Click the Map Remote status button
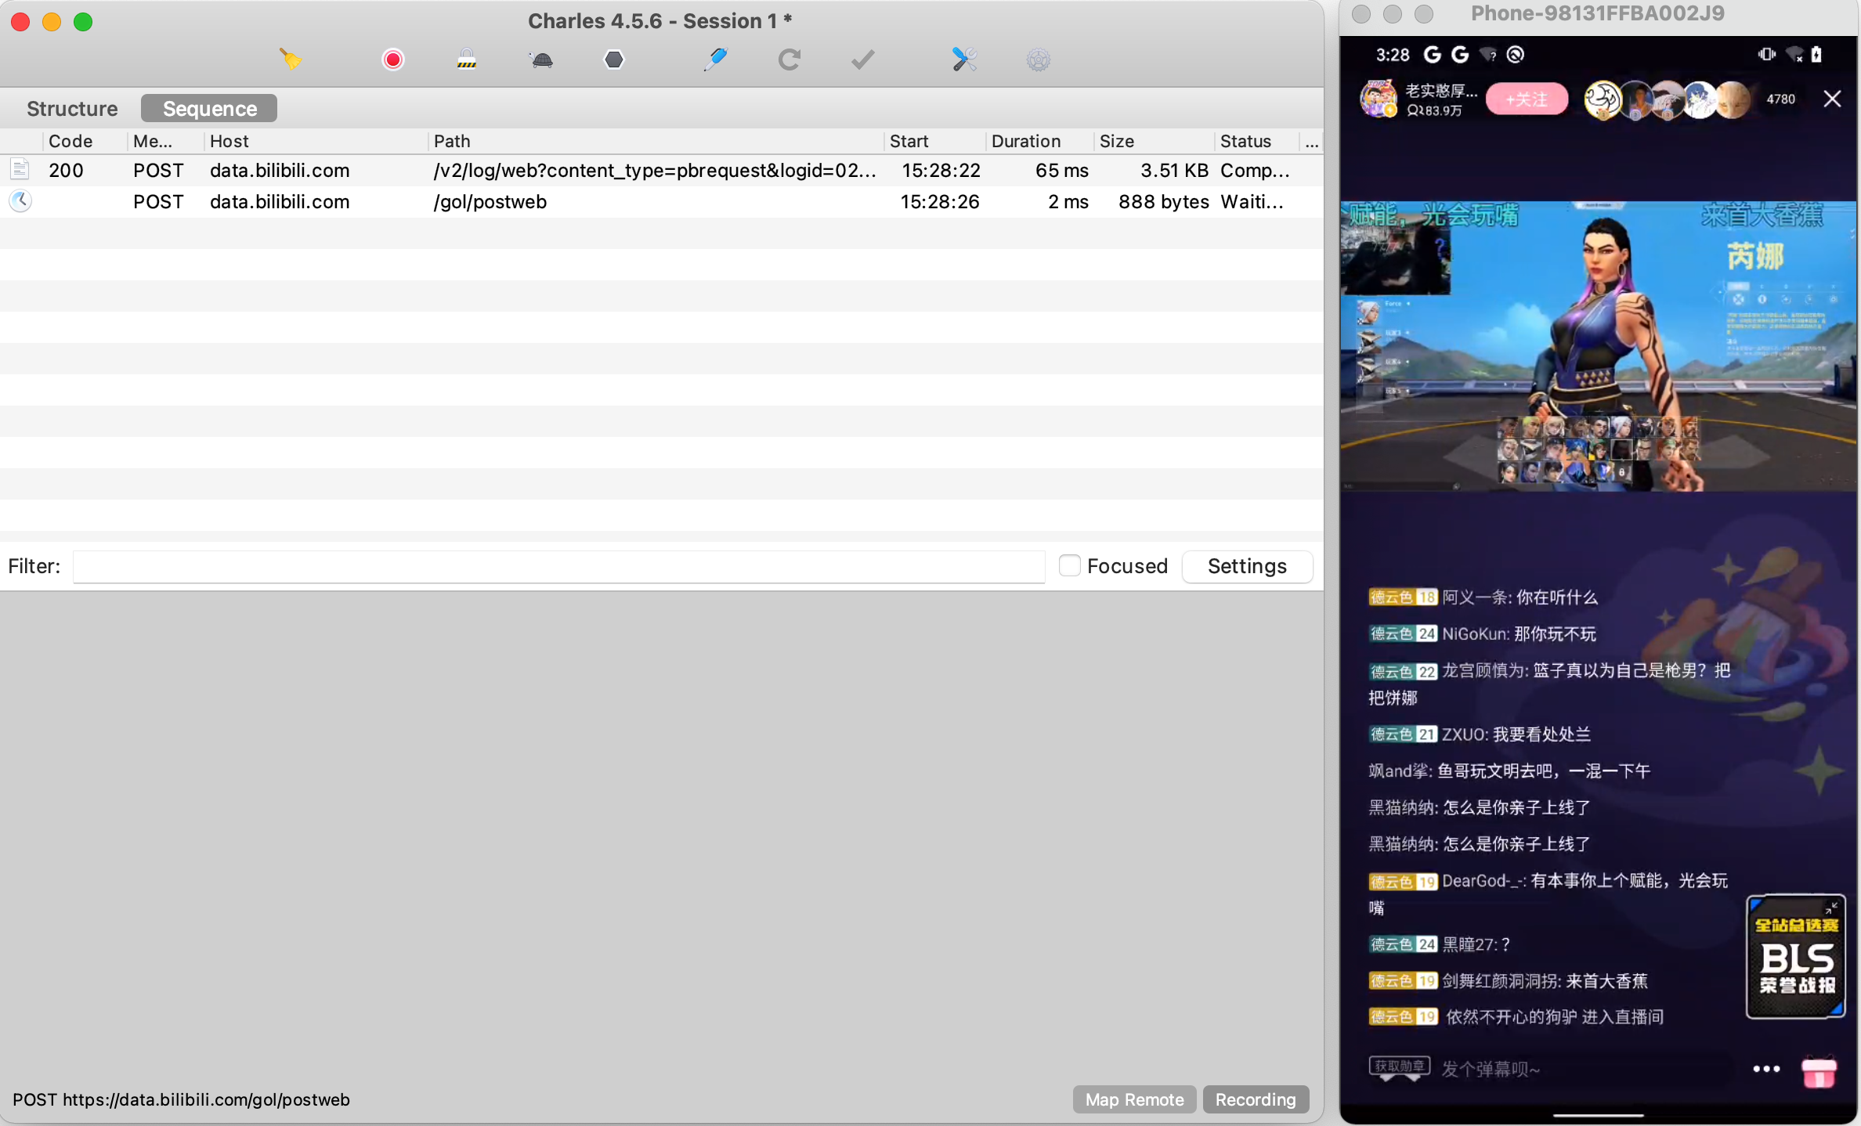 pyautogui.click(x=1134, y=1099)
